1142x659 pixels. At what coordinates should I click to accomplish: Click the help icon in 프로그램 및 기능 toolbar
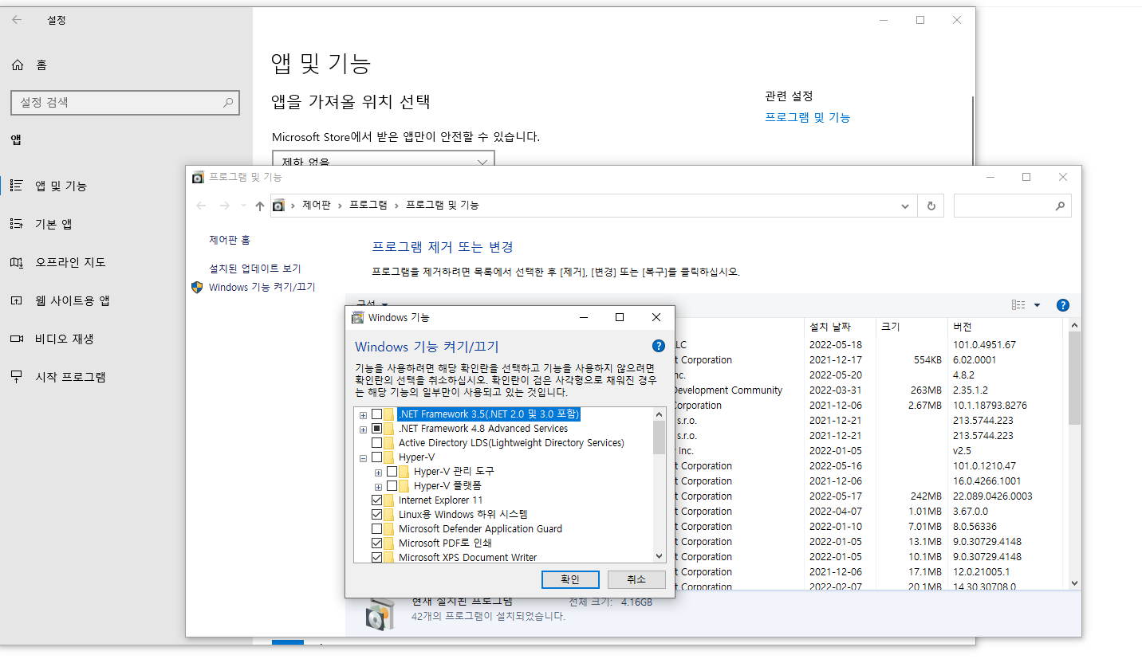click(1062, 305)
